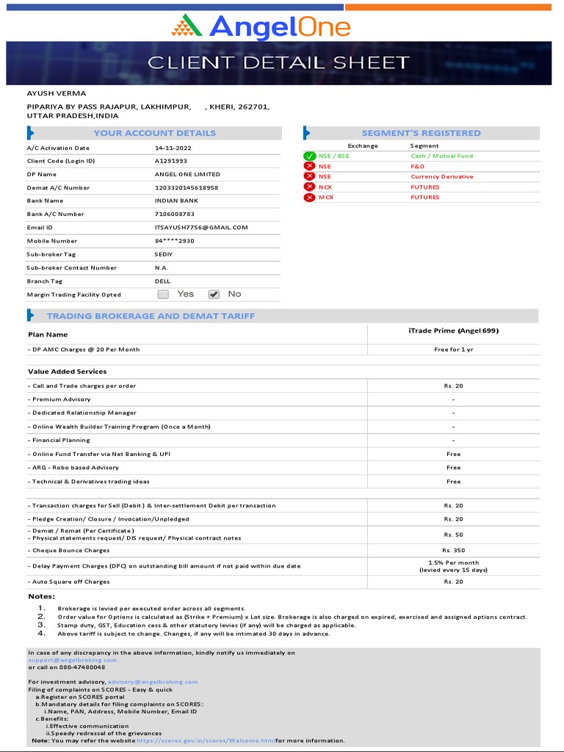Click the Value Added Services heading

coord(67,371)
